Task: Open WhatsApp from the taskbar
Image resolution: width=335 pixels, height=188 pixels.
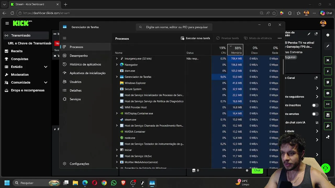Action: 114,183
